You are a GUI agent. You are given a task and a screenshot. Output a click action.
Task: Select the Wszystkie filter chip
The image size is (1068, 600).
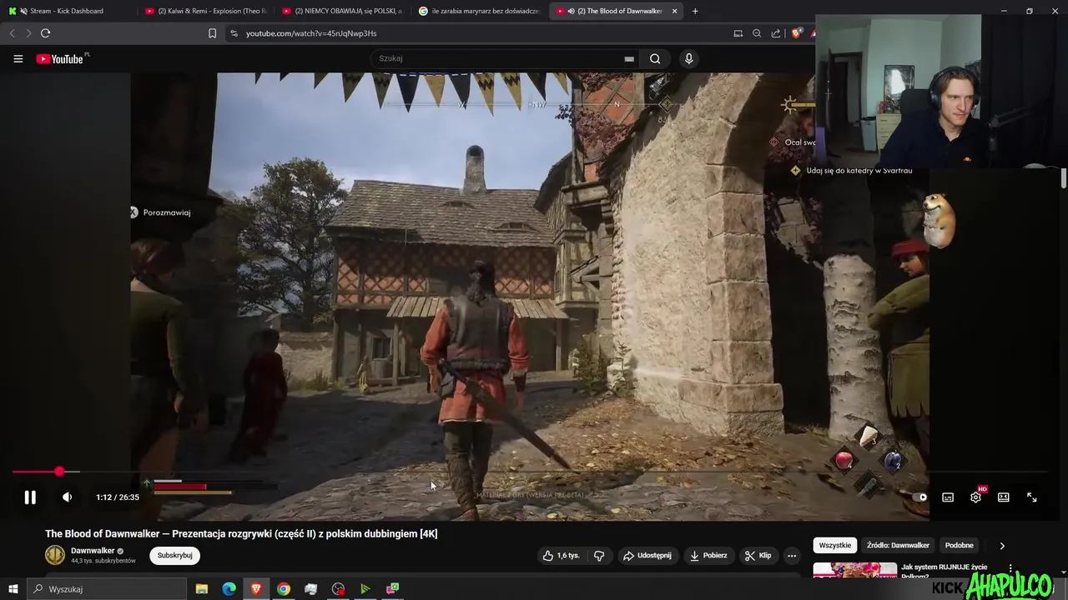pos(835,546)
